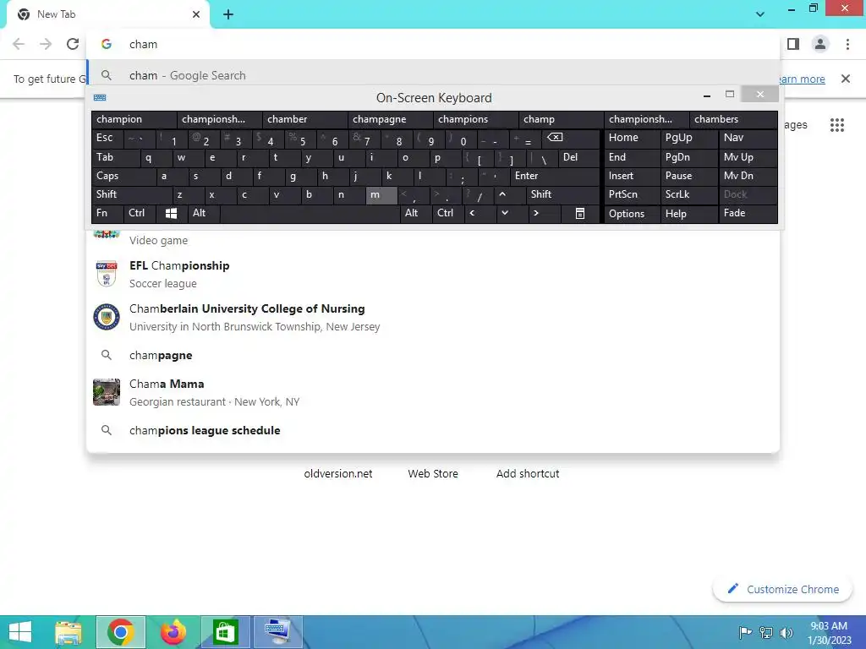Choose the 'chamber' word prediction
This screenshot has height=649, width=866.
point(304,119)
